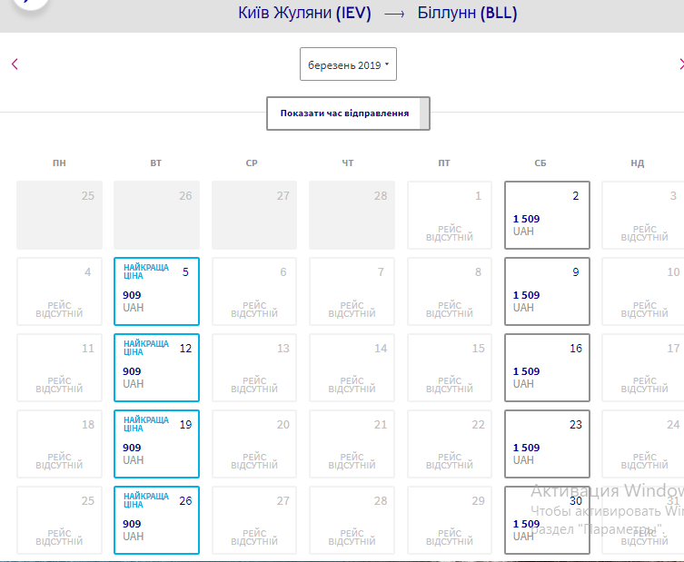Select the March 30 flight cell
The height and width of the screenshot is (562, 684).
(x=547, y=520)
